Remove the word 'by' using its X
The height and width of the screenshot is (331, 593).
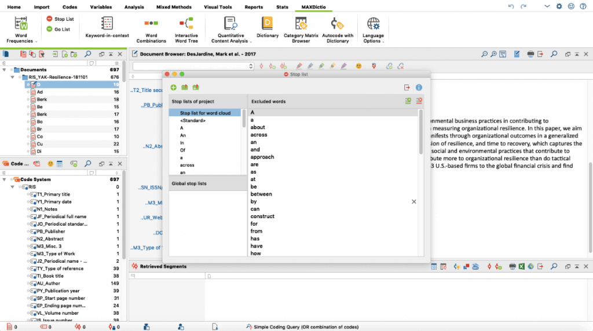click(413, 202)
